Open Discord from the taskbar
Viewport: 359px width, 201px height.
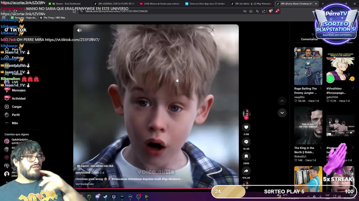(x=97, y=197)
